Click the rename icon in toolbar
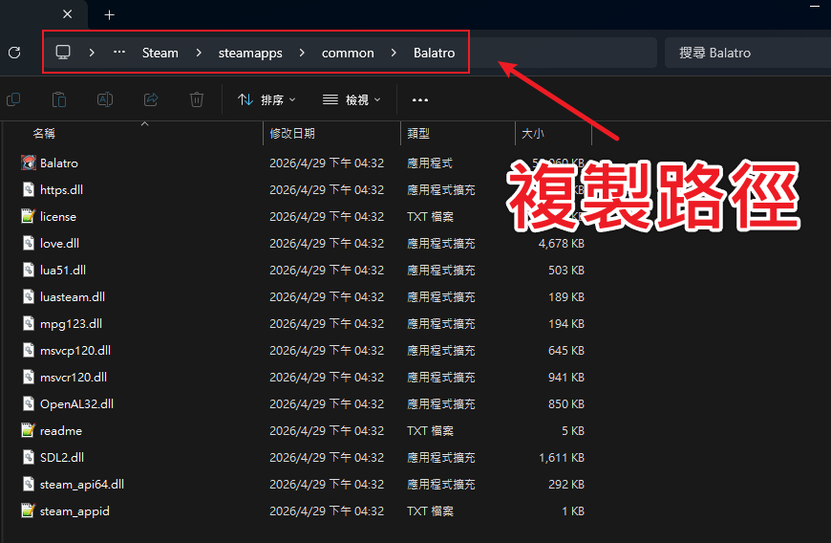 (x=105, y=99)
